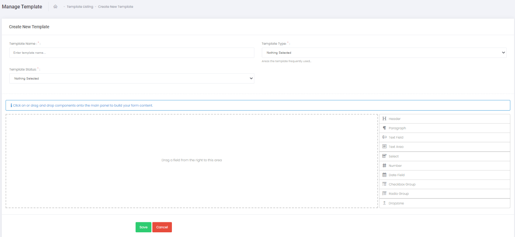
Task: Add a Text Field component via its icon
Action: [x=384, y=137]
